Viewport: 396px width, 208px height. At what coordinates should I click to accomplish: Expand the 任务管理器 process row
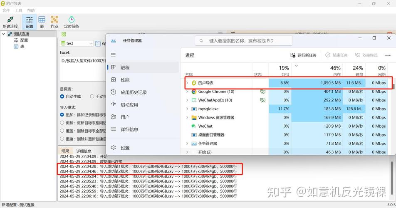click(x=187, y=144)
